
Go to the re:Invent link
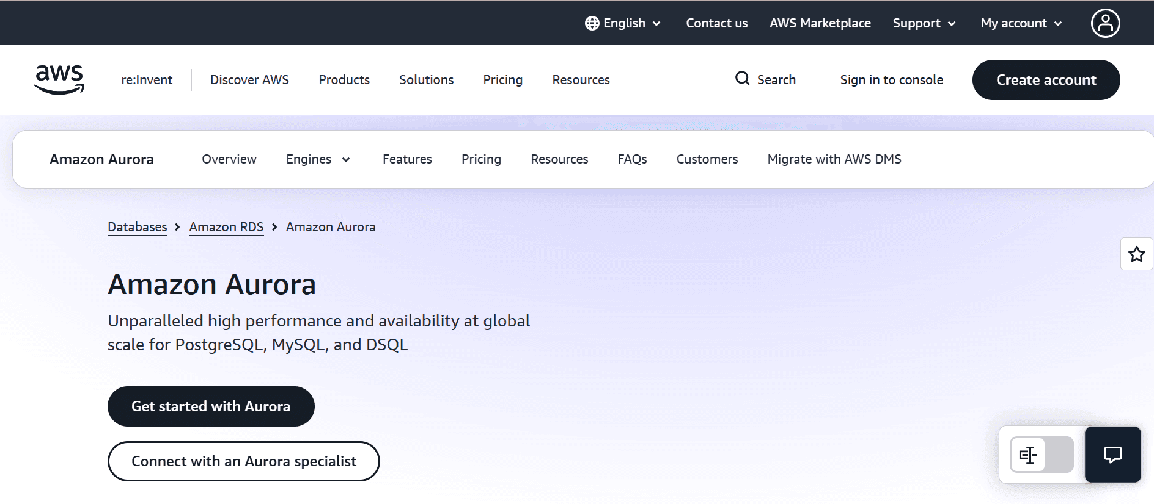click(147, 80)
